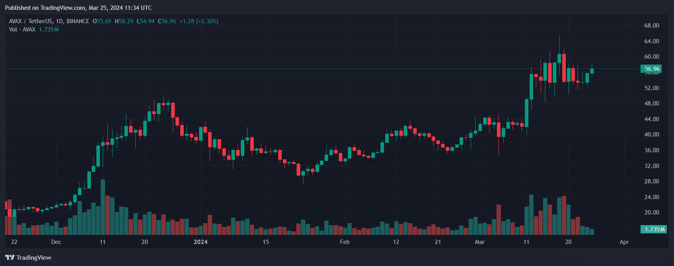674x266 pixels.
Task: Click the final green candle at the right edge
Action: 592,71
